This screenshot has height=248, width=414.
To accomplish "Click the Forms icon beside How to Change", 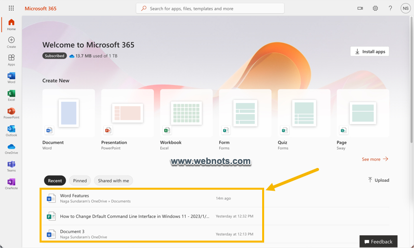I will click(51, 216).
